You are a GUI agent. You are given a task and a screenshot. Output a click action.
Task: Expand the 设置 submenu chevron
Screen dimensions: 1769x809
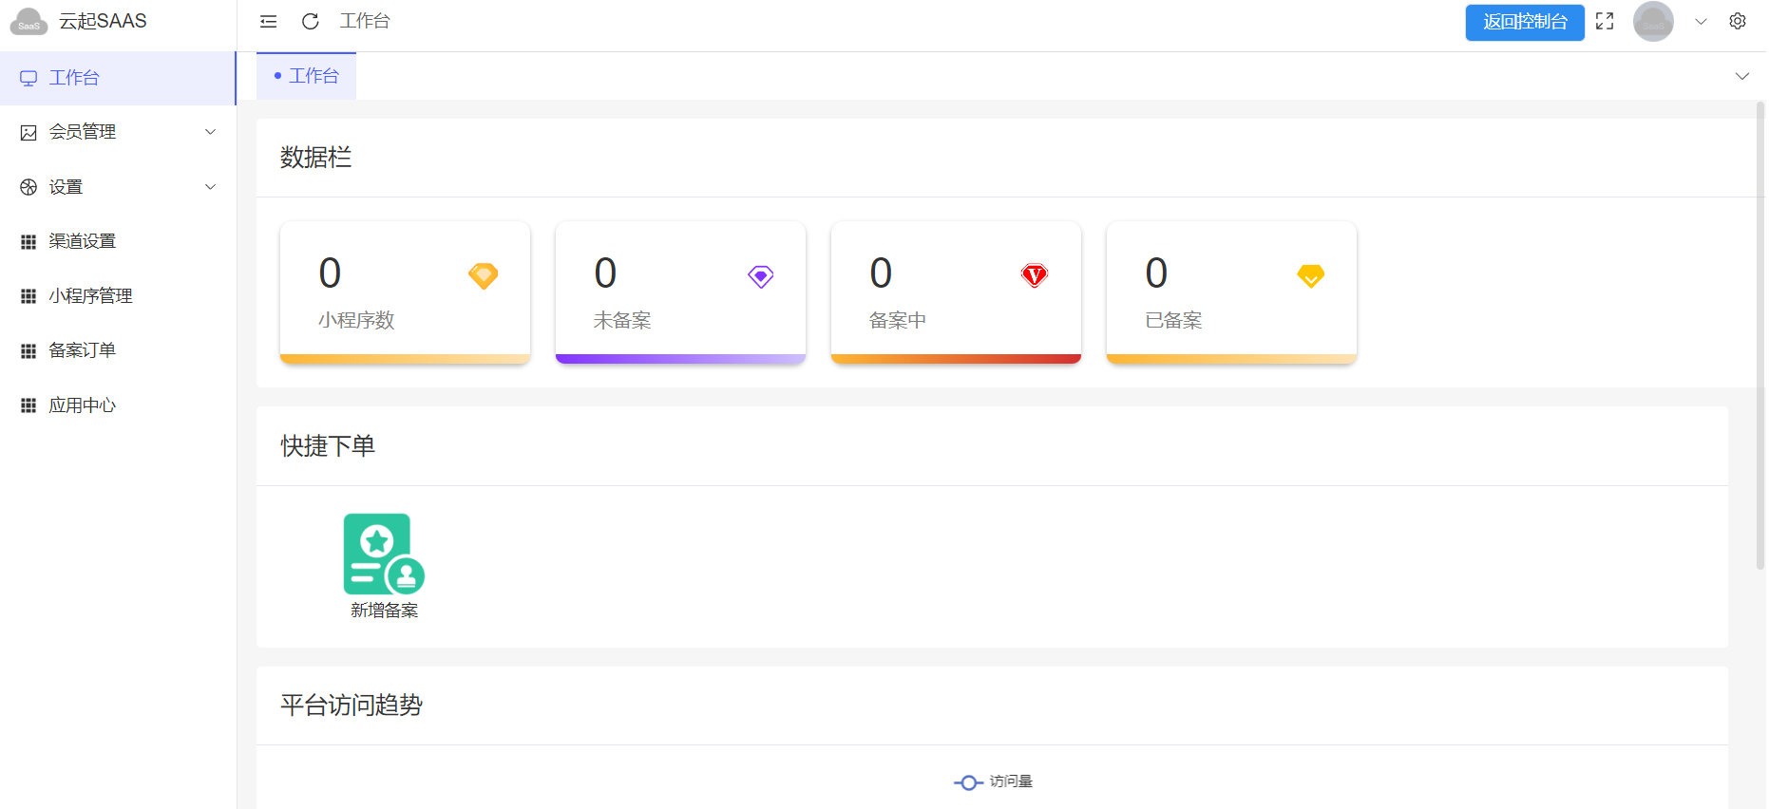(x=211, y=187)
